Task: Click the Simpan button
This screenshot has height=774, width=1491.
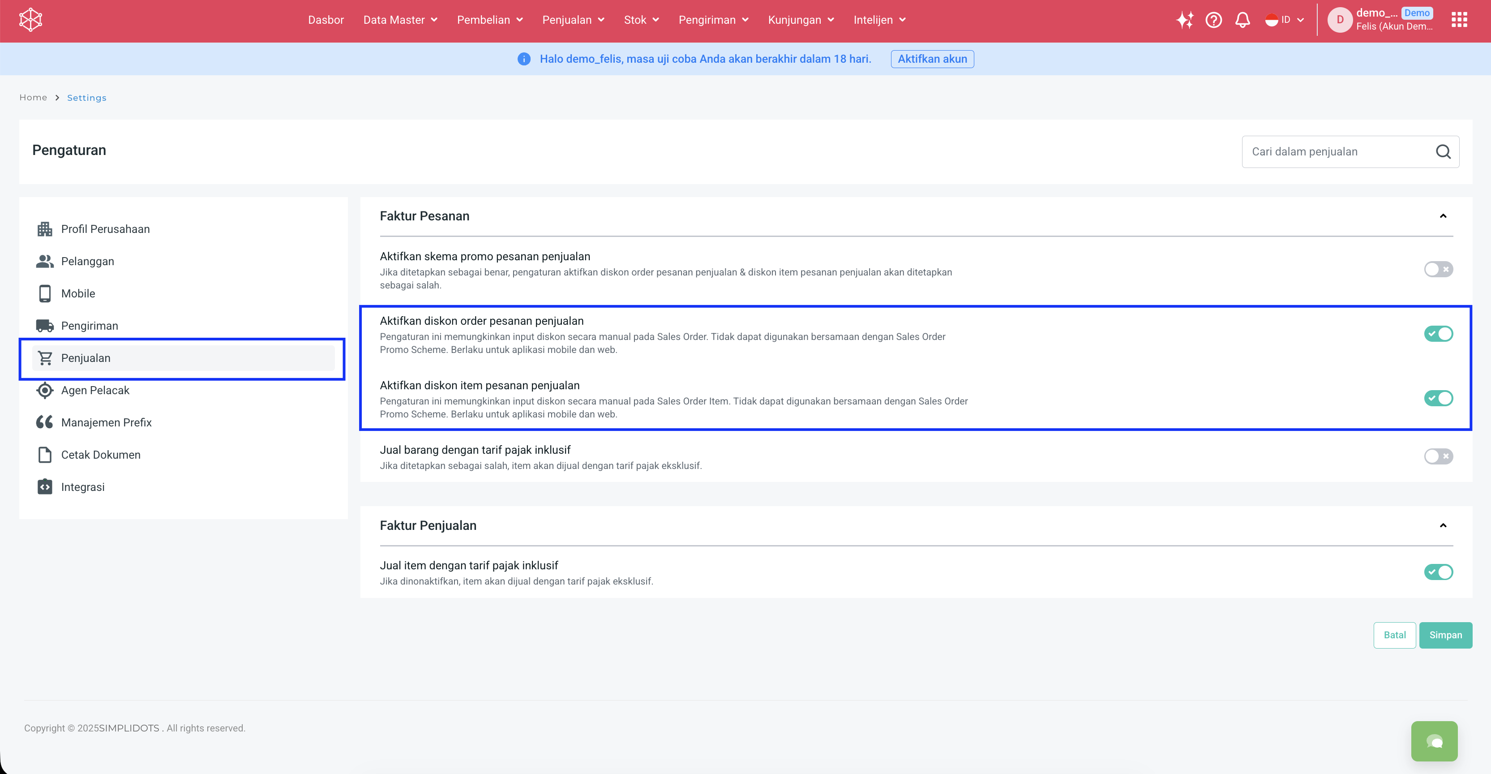Action: point(1445,635)
